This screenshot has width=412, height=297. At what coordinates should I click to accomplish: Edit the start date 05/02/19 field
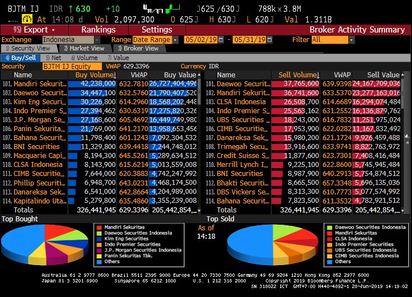[202, 40]
